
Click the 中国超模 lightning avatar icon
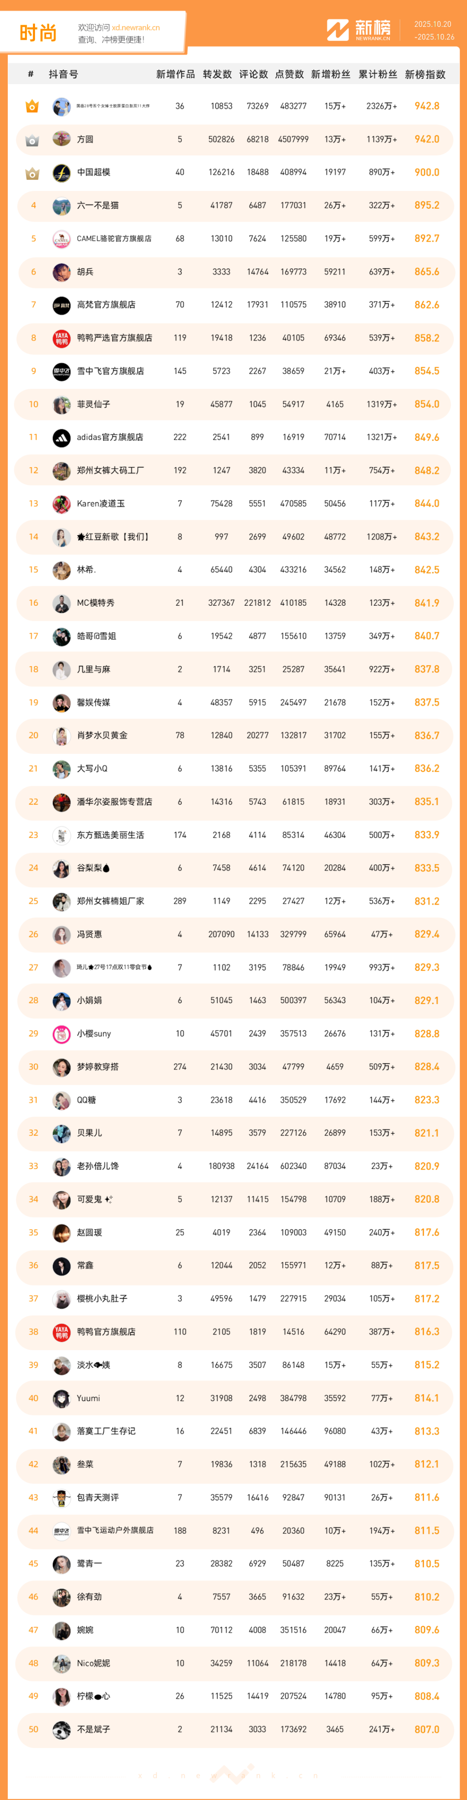pyautogui.click(x=61, y=173)
